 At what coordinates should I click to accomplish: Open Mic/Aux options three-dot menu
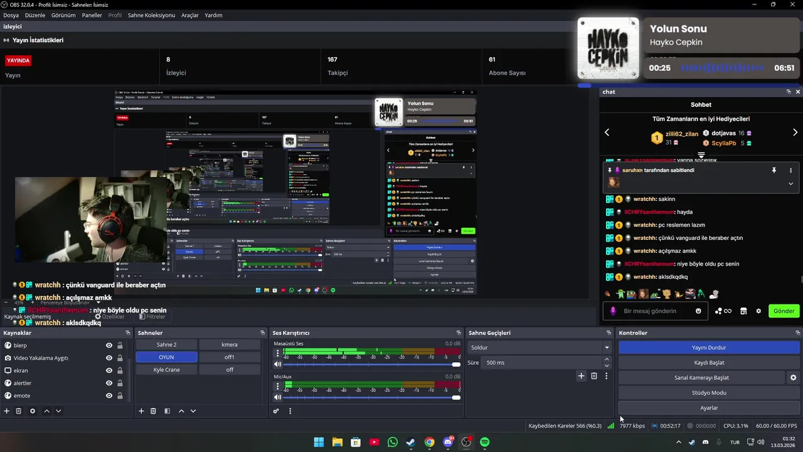coord(278,386)
